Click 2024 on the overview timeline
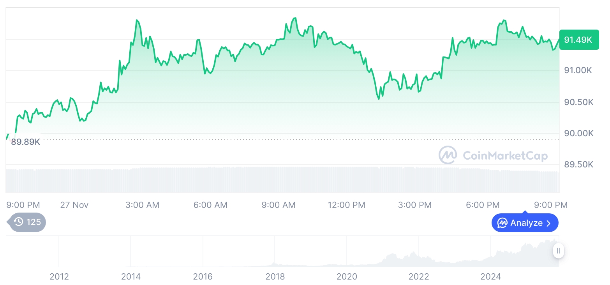Image resolution: width=610 pixels, height=285 pixels. [490, 277]
